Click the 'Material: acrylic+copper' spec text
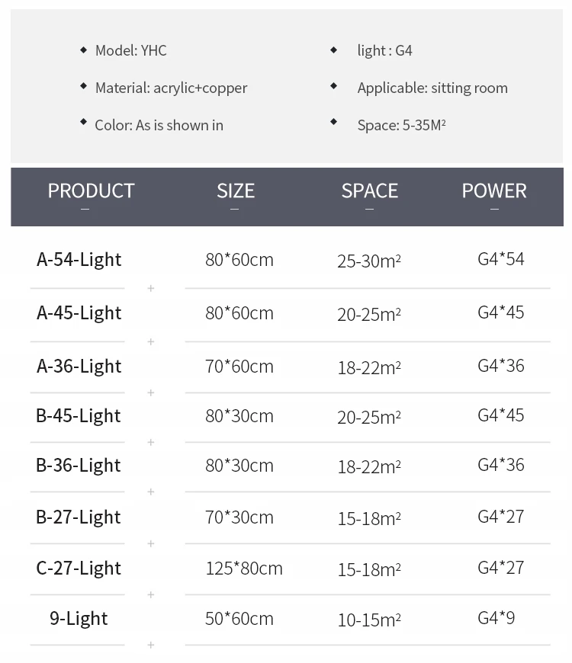Screen dimensions: 572x663 pos(171,88)
